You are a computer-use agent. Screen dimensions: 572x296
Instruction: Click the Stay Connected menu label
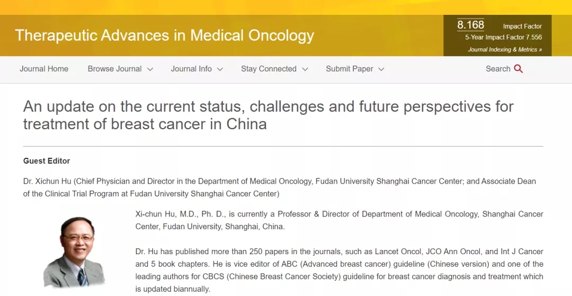pyautogui.click(x=269, y=69)
